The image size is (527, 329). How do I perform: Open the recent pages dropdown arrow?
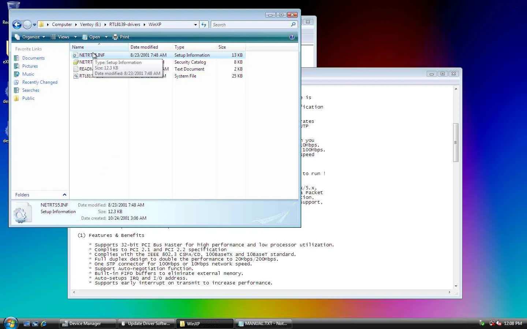tap(34, 25)
